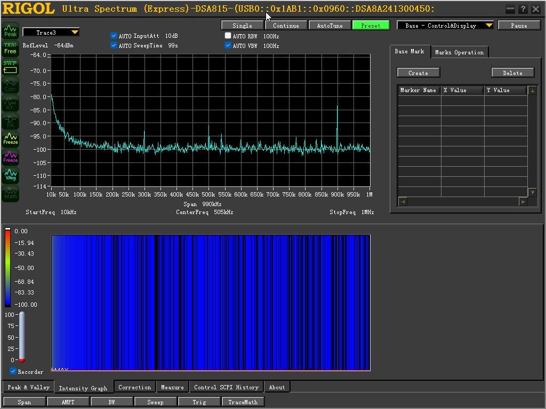This screenshot has height=409, width=546.
Task: Enable AUTO RBW checkbox
Action: (x=228, y=36)
